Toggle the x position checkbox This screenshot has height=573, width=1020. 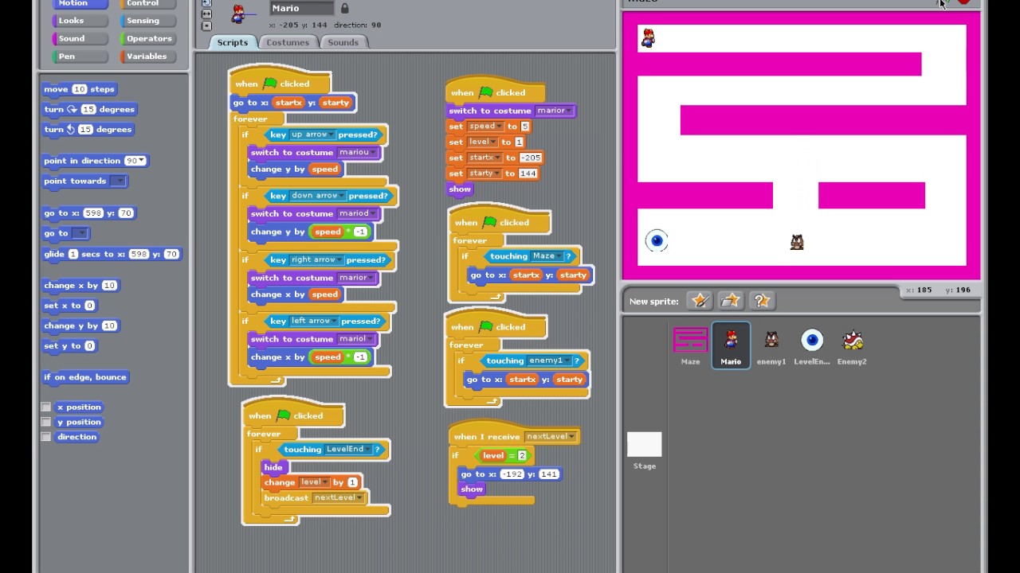[x=46, y=407]
